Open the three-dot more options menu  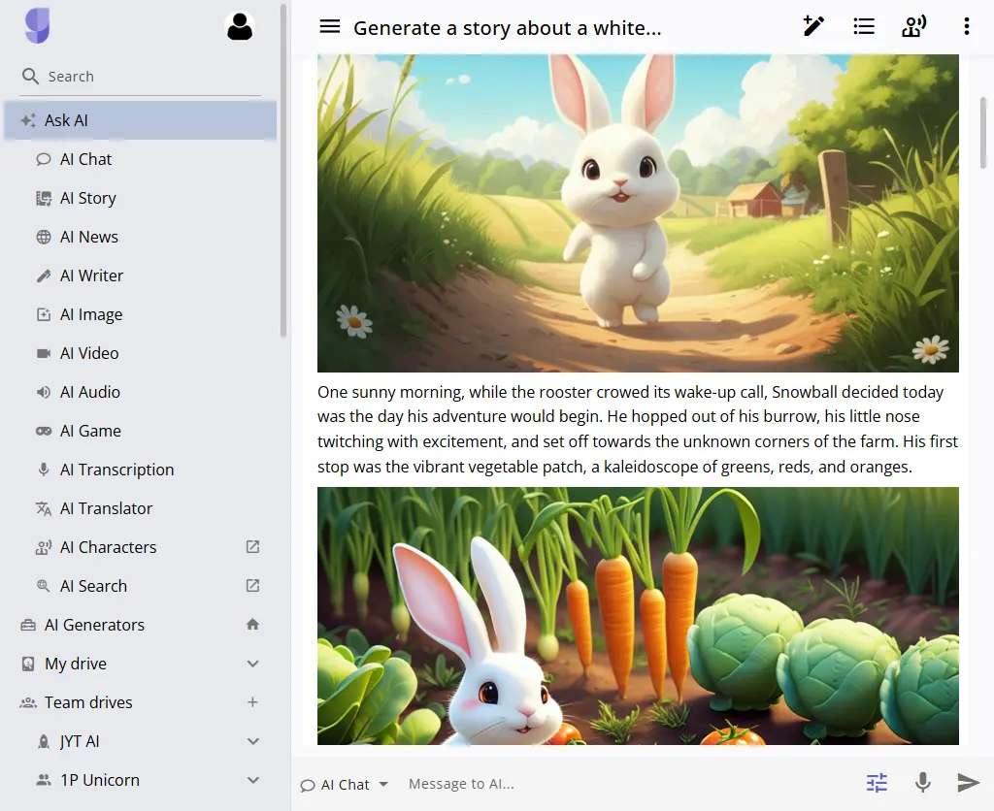tap(966, 26)
